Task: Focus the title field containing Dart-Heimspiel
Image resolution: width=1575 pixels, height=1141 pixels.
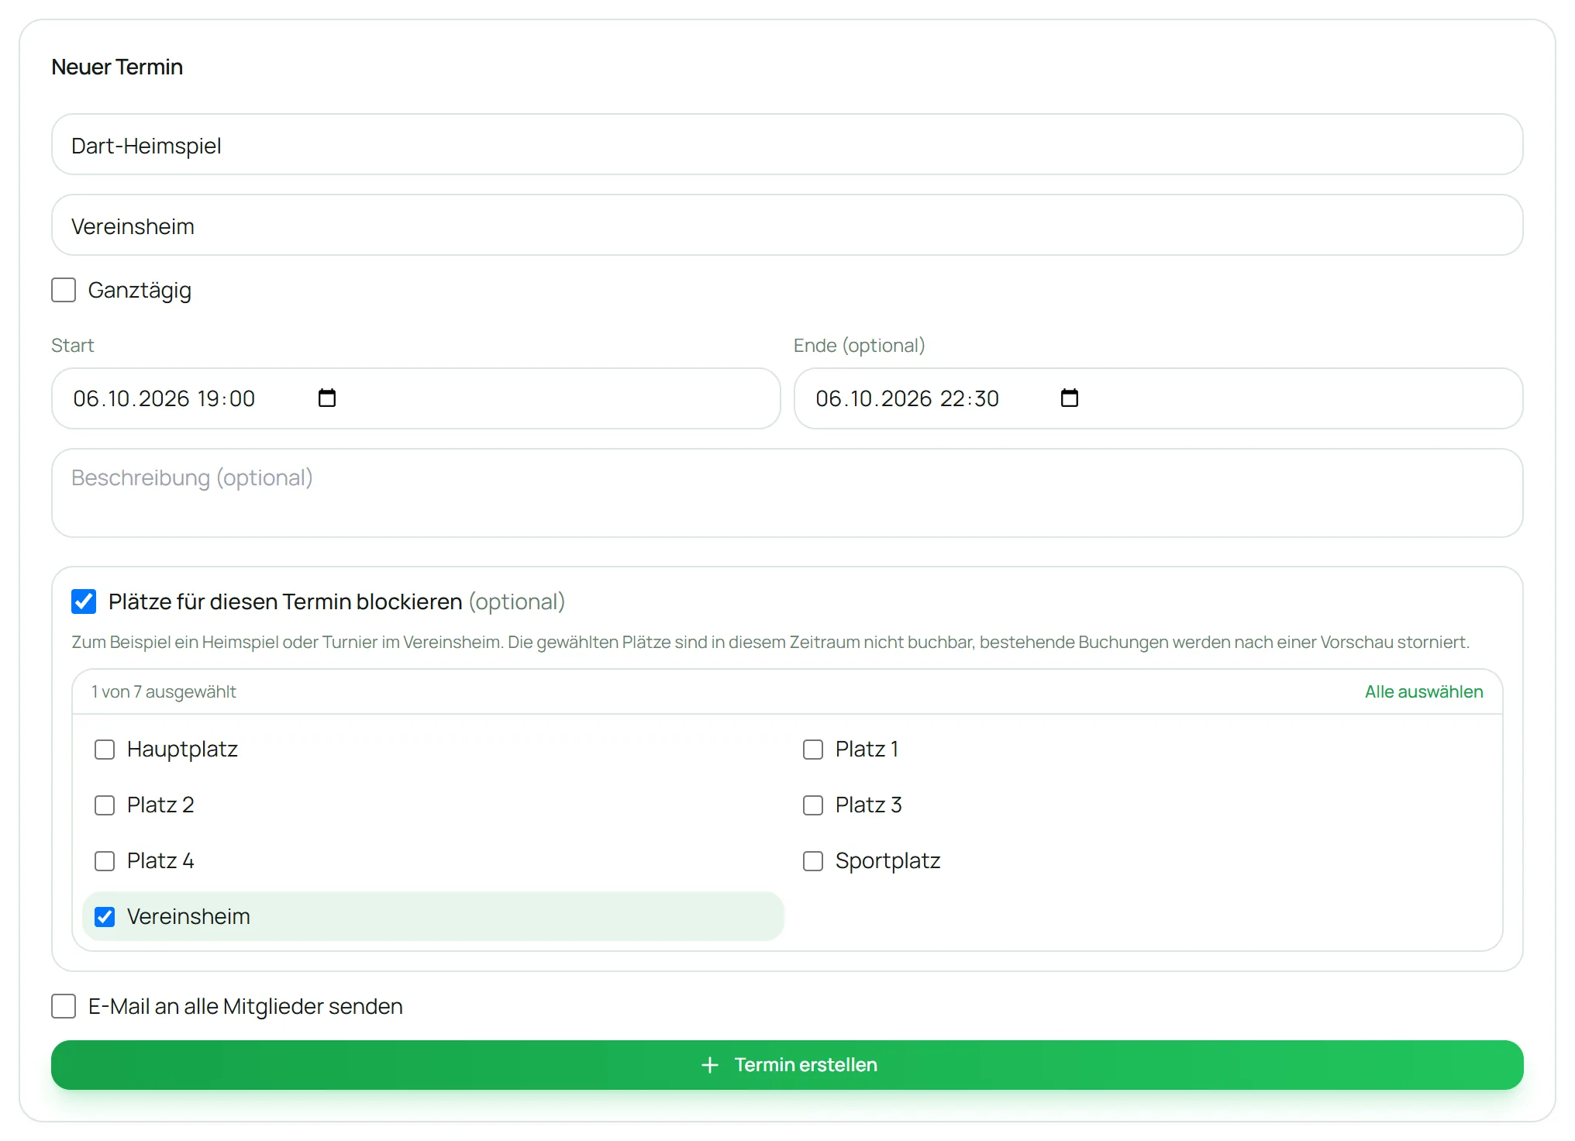Action: [787, 145]
